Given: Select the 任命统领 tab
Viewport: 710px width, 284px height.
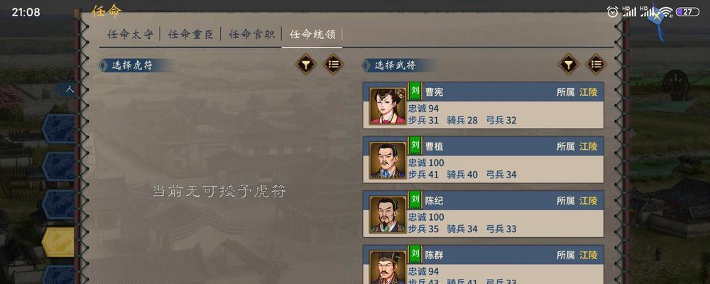Looking at the screenshot, I should [312, 34].
